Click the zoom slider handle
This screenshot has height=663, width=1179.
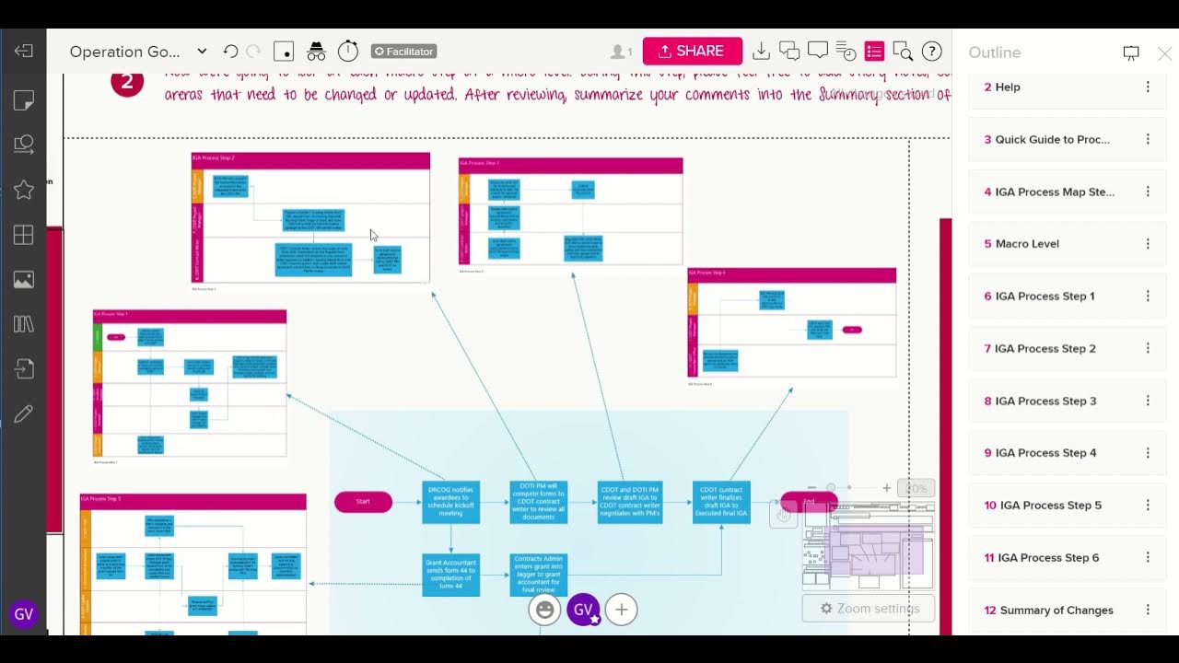pos(831,488)
